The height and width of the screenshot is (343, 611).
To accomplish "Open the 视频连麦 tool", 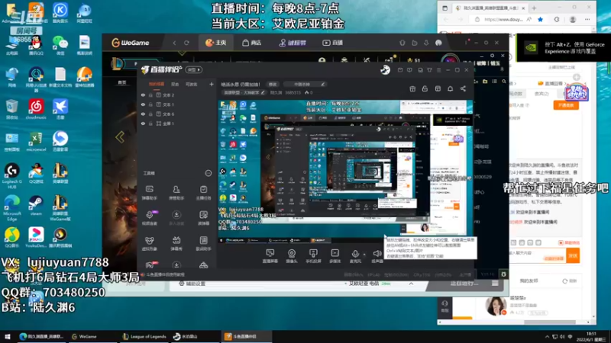I will pyautogui.click(x=149, y=218).
